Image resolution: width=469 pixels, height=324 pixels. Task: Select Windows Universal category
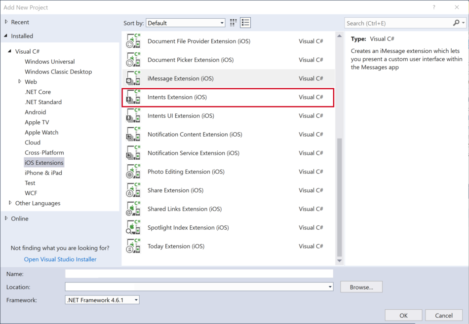[x=50, y=61]
